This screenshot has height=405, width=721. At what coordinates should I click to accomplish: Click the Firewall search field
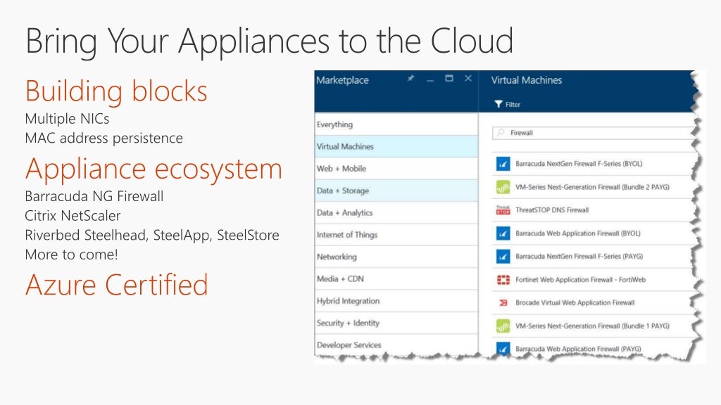(593, 133)
